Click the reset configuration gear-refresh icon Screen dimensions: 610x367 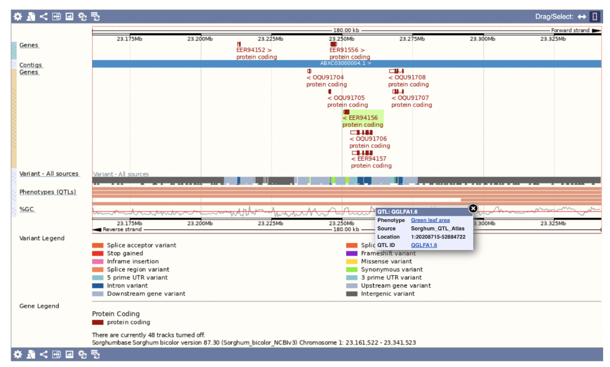coord(82,16)
